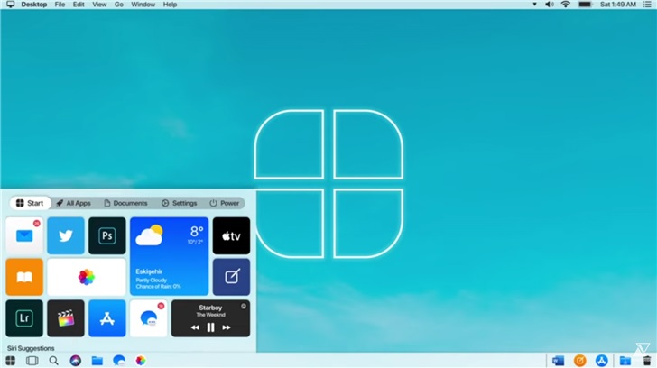Viewport: 657px width, 368px height.
Task: Open the Twitter tile
Action: [66, 235]
